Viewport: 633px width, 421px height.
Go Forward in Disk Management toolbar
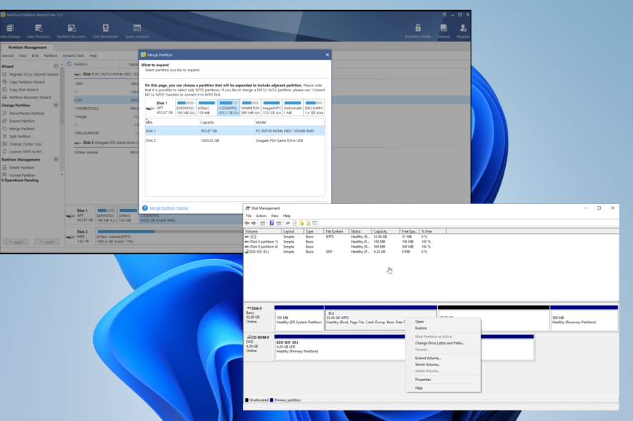pyautogui.click(x=254, y=223)
